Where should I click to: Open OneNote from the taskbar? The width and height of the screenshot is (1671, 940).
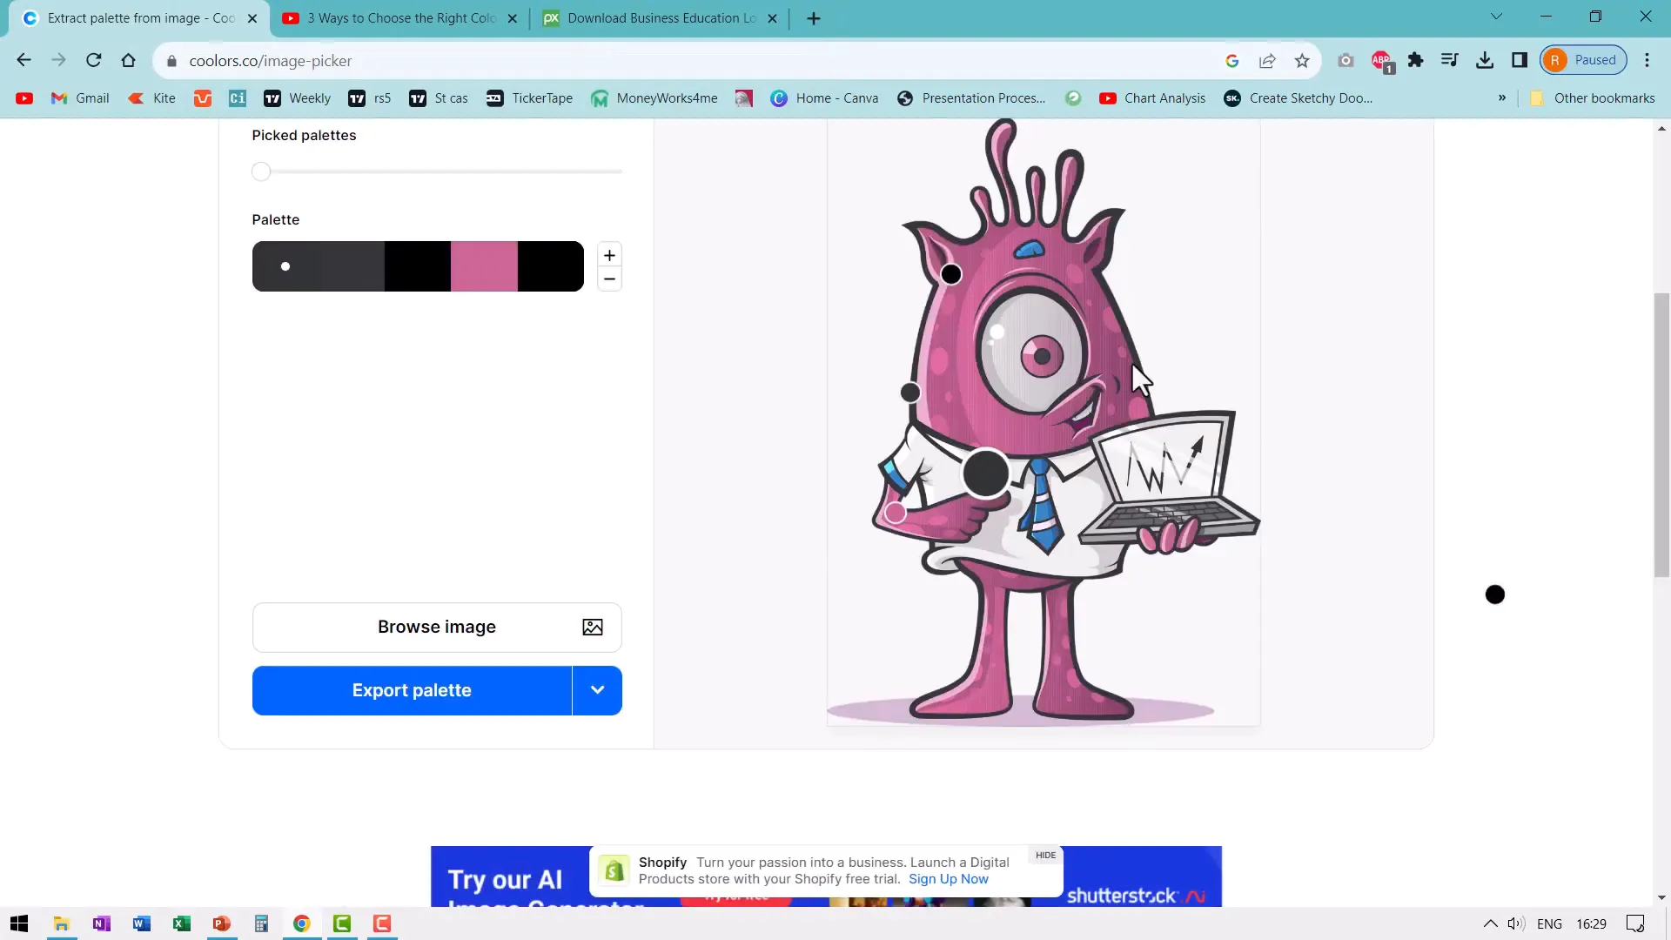[x=101, y=923]
